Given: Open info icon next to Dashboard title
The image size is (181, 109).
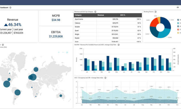Looking at the screenshot, I should 10,8.
